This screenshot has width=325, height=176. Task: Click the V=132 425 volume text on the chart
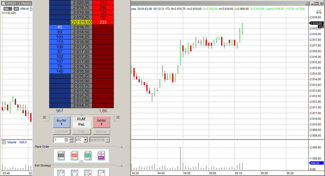[9, 13]
